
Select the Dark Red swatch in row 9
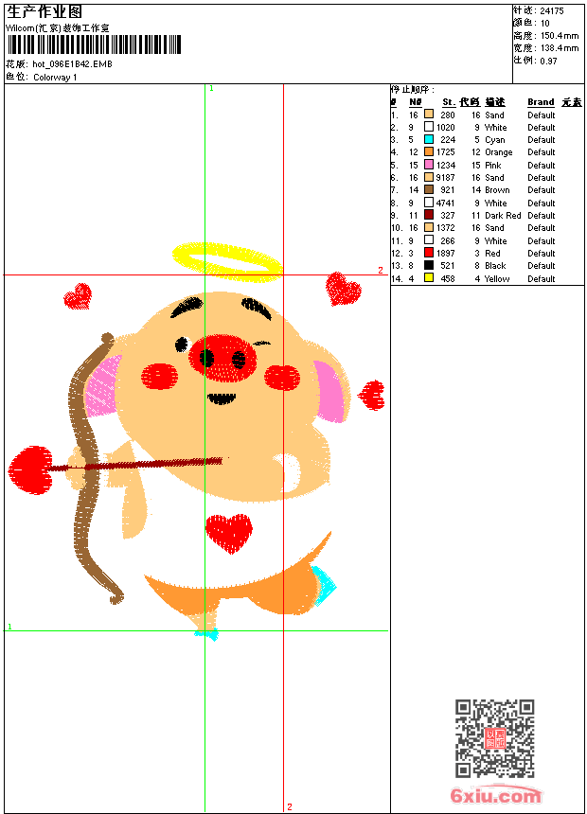(429, 215)
